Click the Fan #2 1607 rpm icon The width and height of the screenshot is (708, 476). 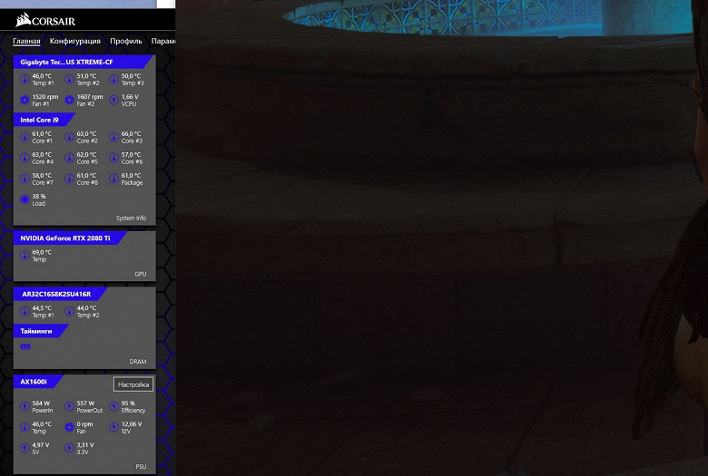pos(69,100)
